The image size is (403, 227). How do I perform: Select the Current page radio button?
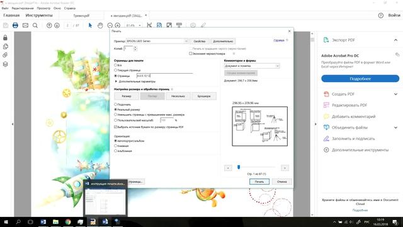coord(115,70)
